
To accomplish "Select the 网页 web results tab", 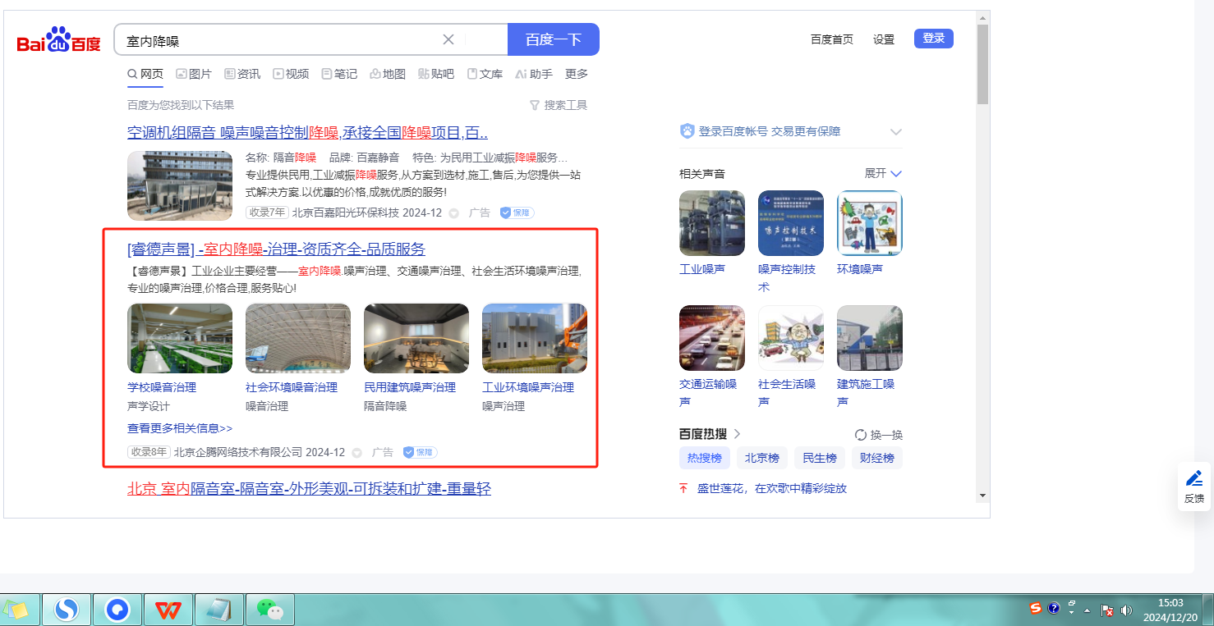I will coord(145,74).
